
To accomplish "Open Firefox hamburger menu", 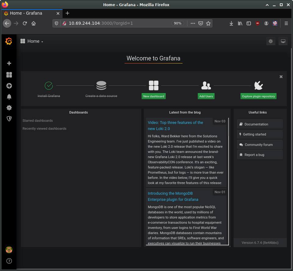I will [x=286, y=23].
